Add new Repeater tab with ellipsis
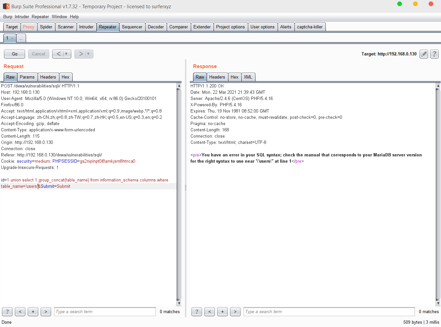This screenshot has height=327, width=441. (21, 38)
